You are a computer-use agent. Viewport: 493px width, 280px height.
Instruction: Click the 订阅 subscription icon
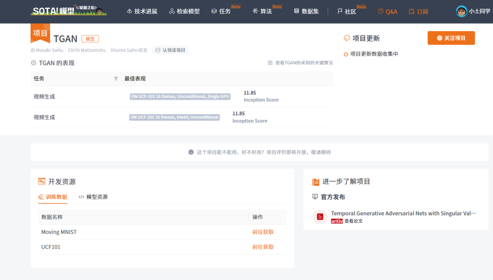click(412, 11)
